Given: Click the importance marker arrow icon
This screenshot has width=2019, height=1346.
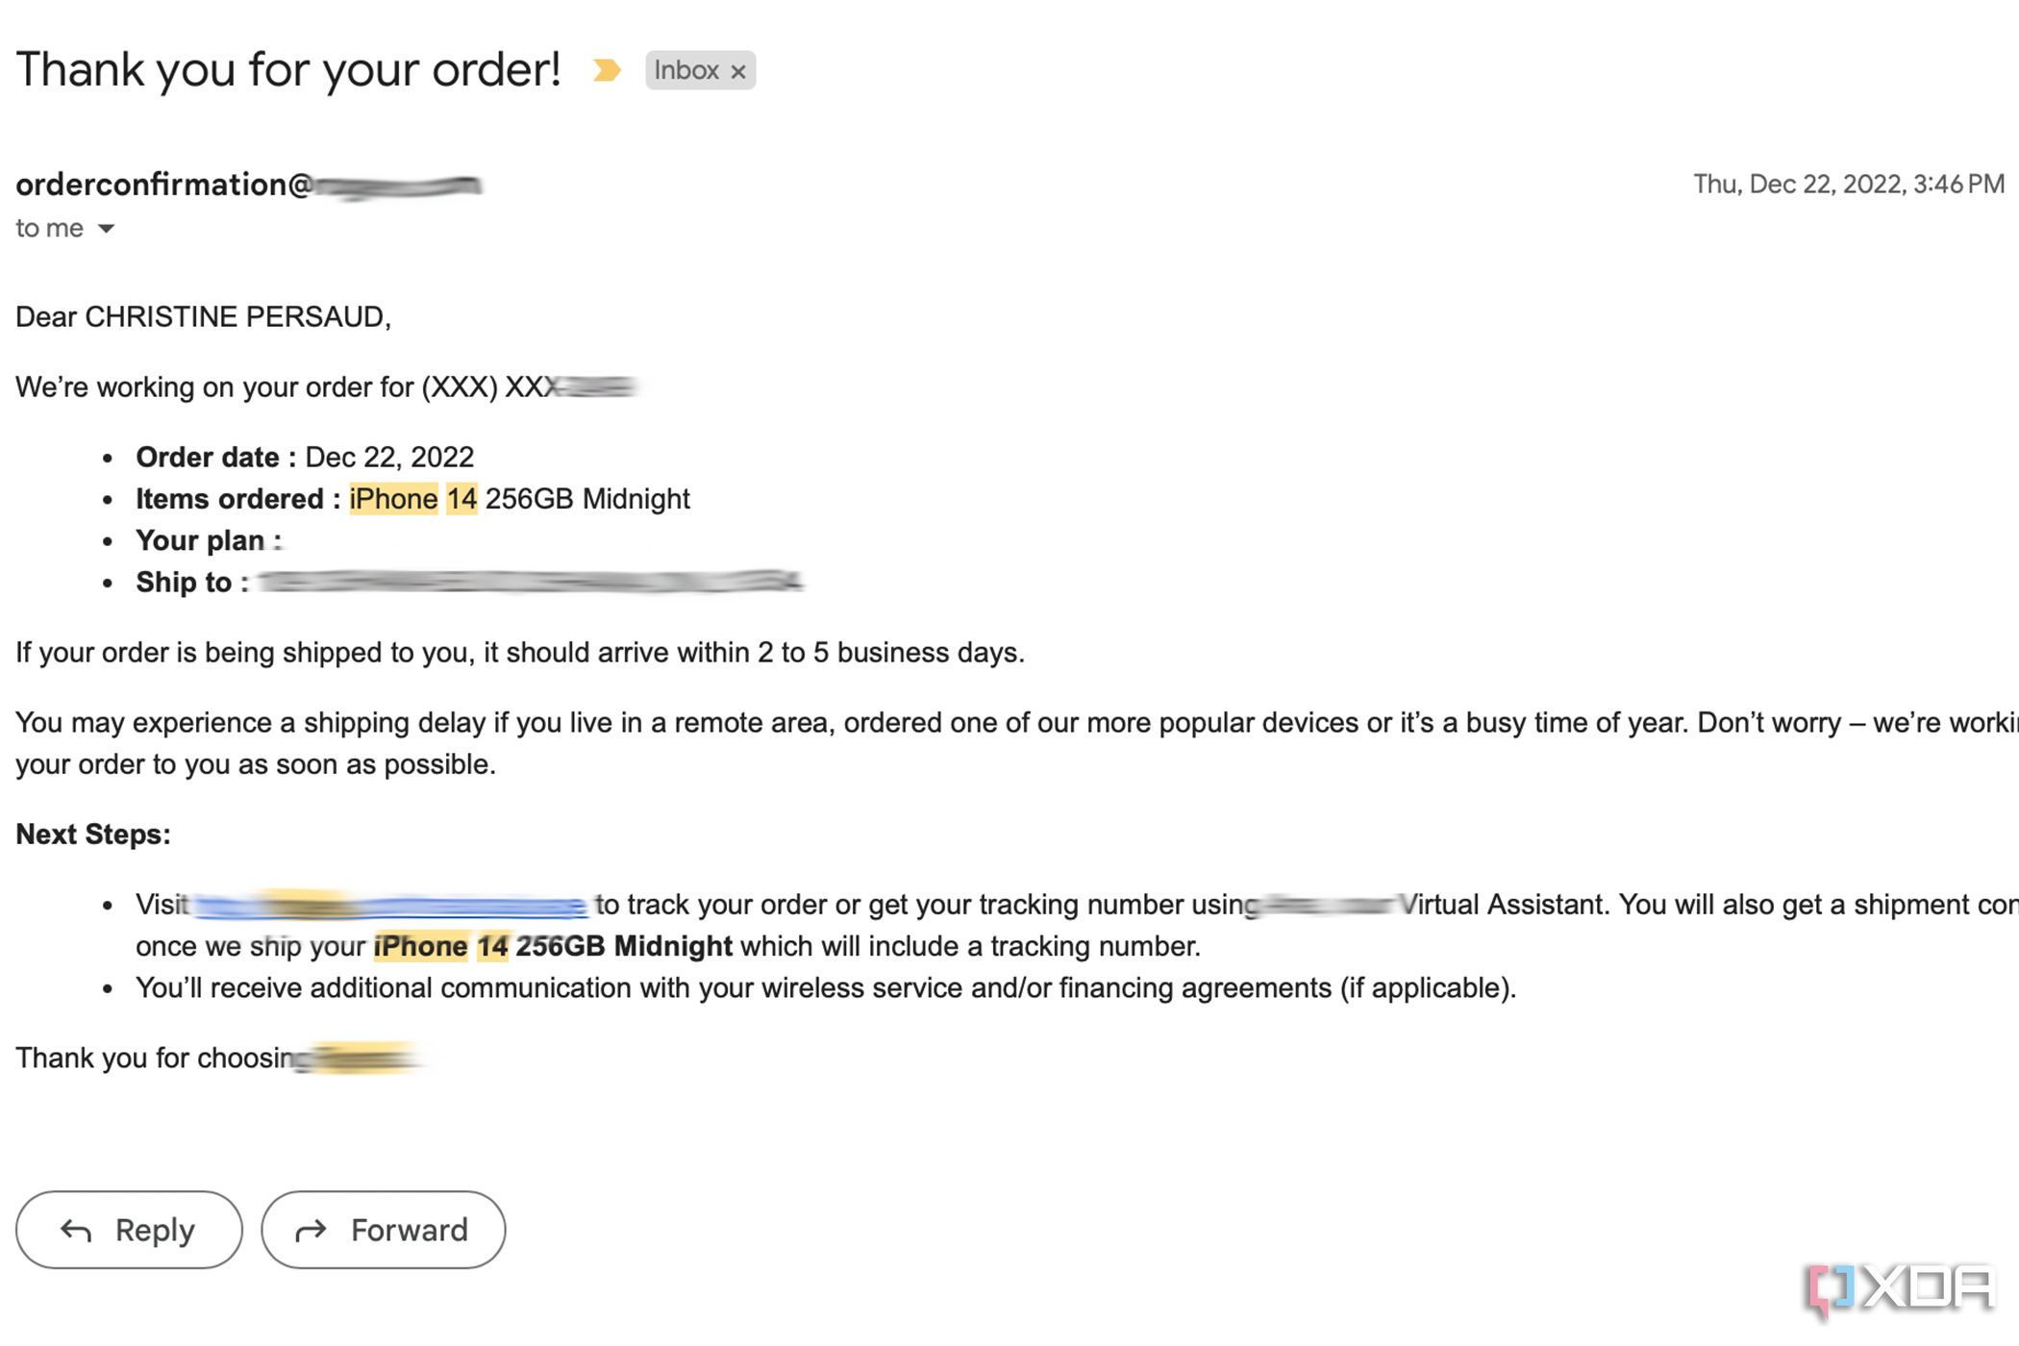Looking at the screenshot, I should coord(609,70).
